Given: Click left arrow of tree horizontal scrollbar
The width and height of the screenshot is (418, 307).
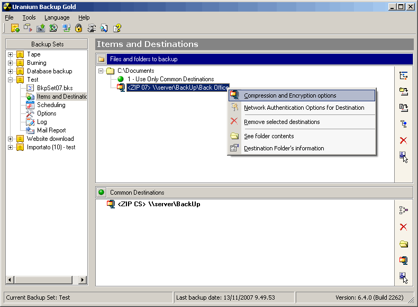Looking at the screenshot, I should (x=10, y=280).
